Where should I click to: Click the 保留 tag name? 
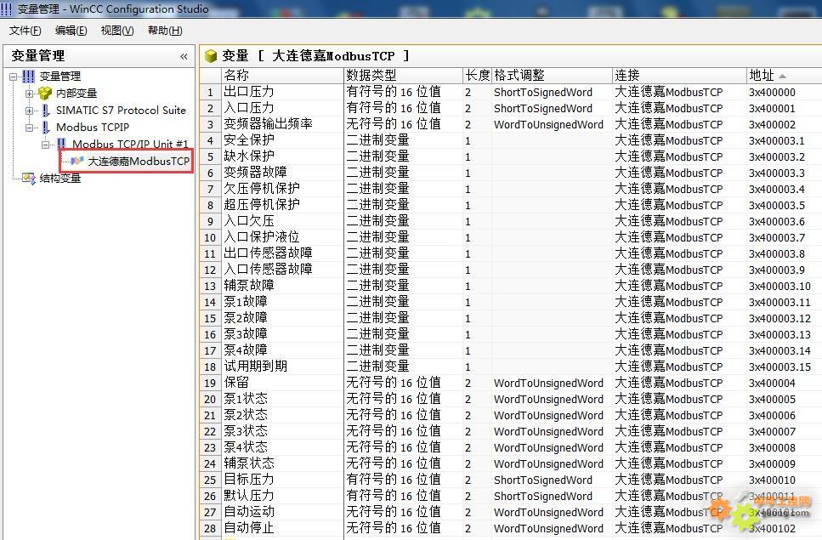[x=236, y=383]
